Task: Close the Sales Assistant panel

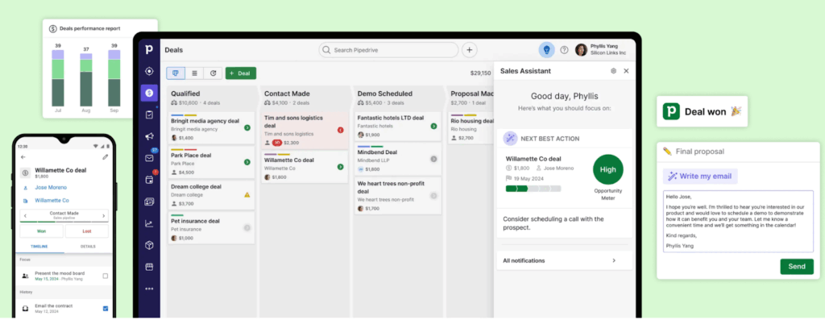Action: click(x=626, y=71)
